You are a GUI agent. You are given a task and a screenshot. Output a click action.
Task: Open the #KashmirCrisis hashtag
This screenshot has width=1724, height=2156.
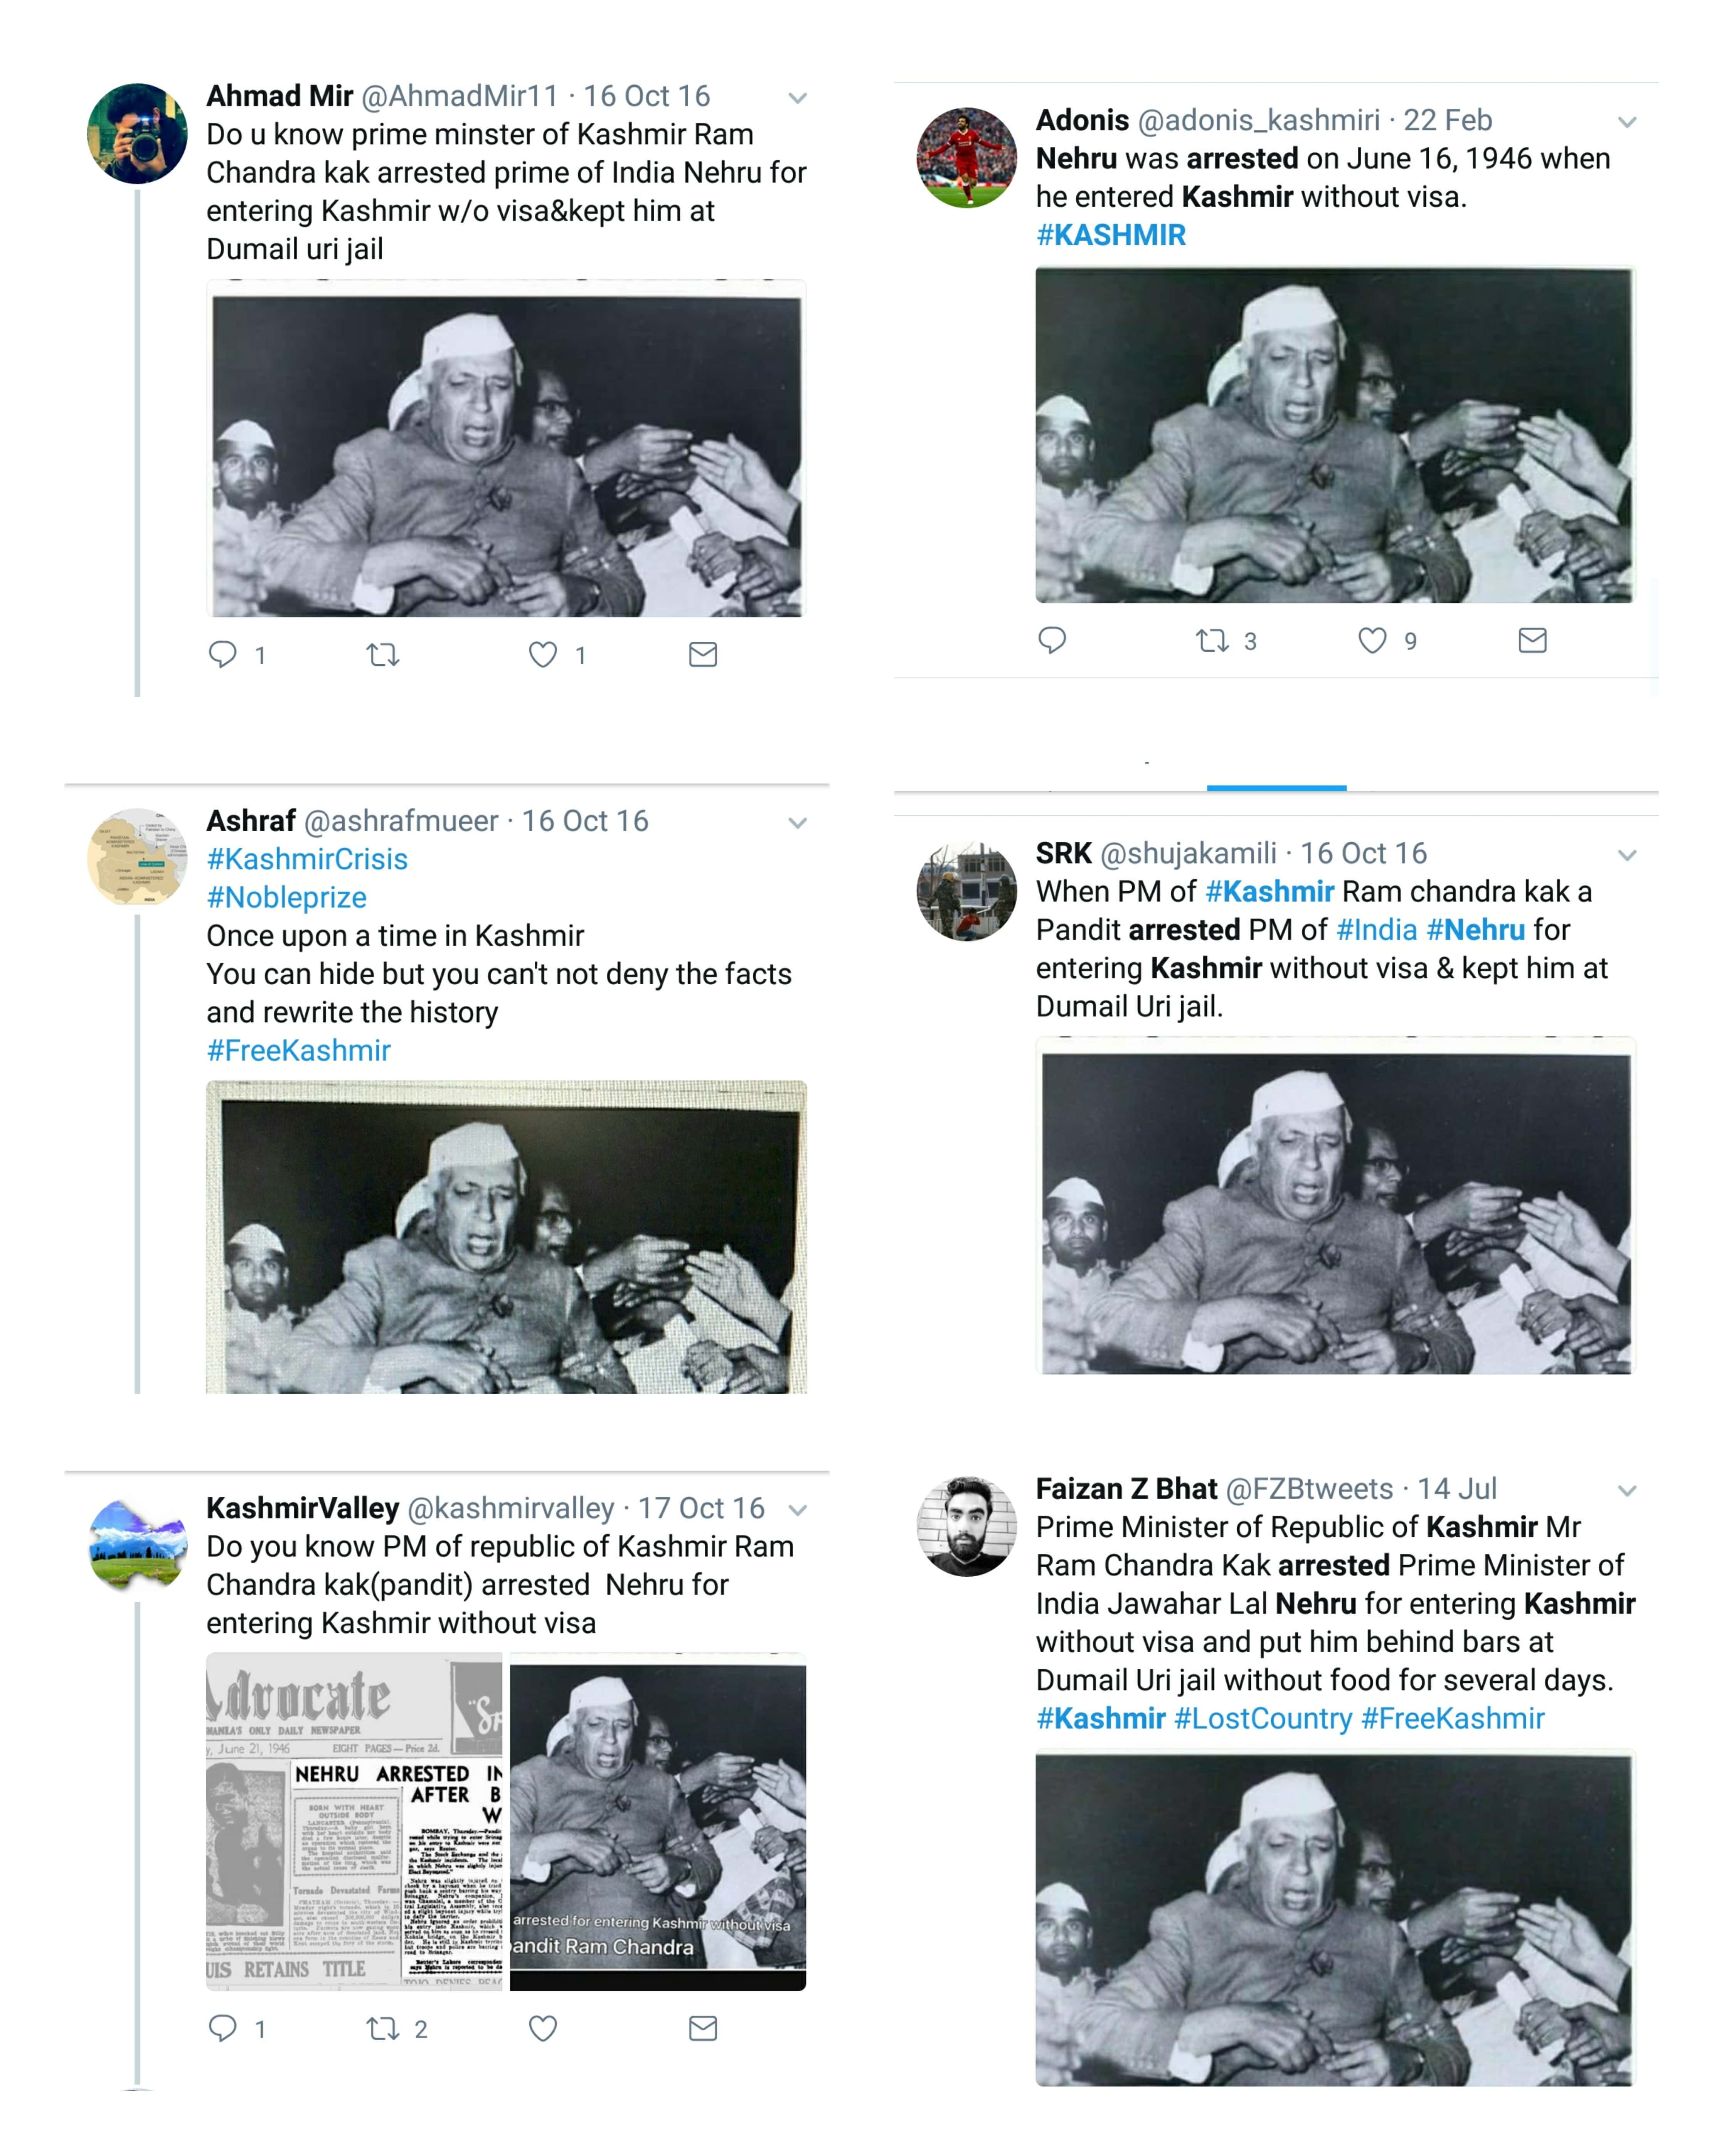click(x=307, y=859)
